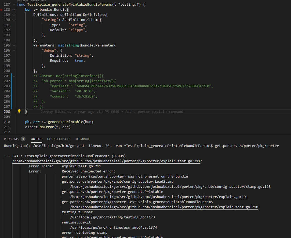Fold the "string" schema block at line 190
The image size is (291, 238).
pos(14,20)
